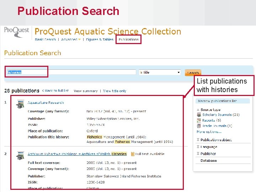The width and height of the screenshot is (256, 192).
Task: Click ProQuest Aquatic Science Collection title
Action: [x=108, y=31]
